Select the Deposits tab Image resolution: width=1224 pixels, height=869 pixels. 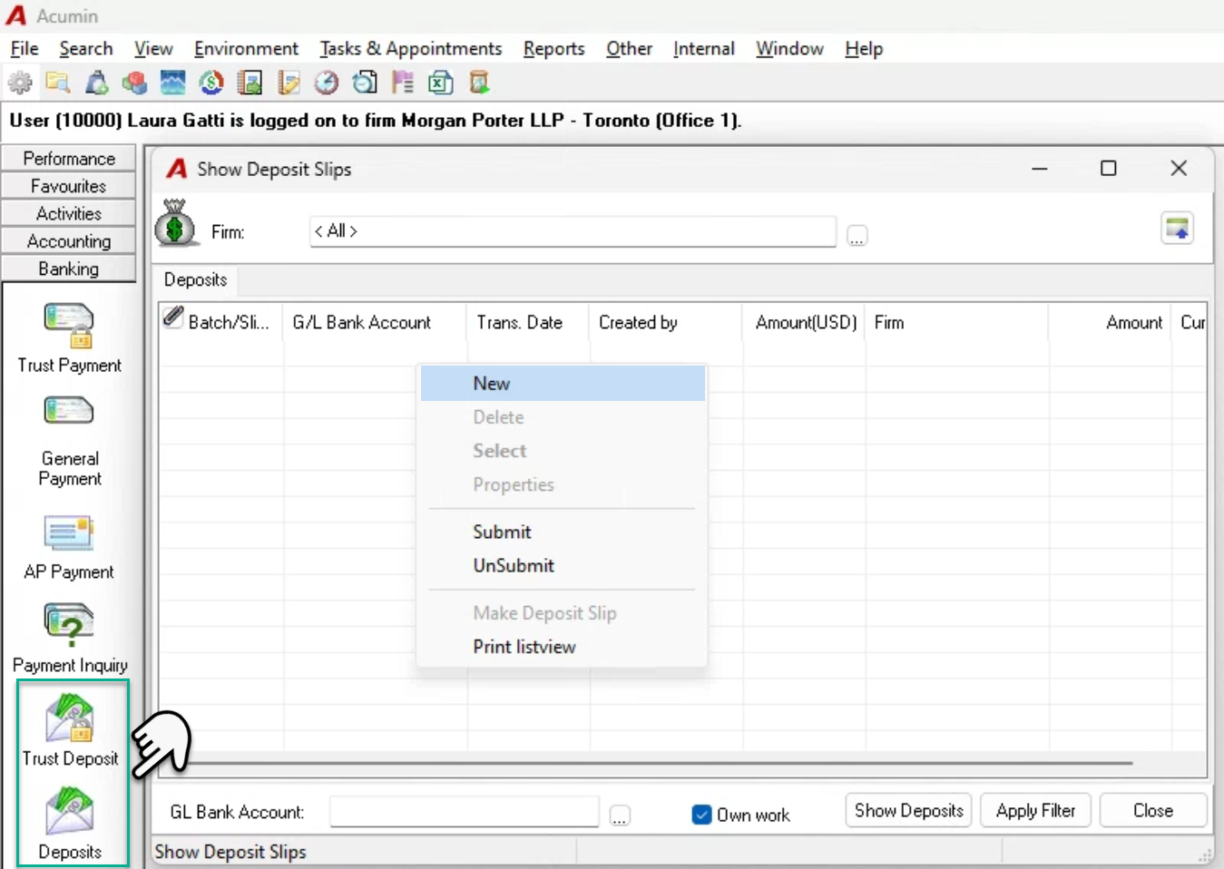pos(196,279)
